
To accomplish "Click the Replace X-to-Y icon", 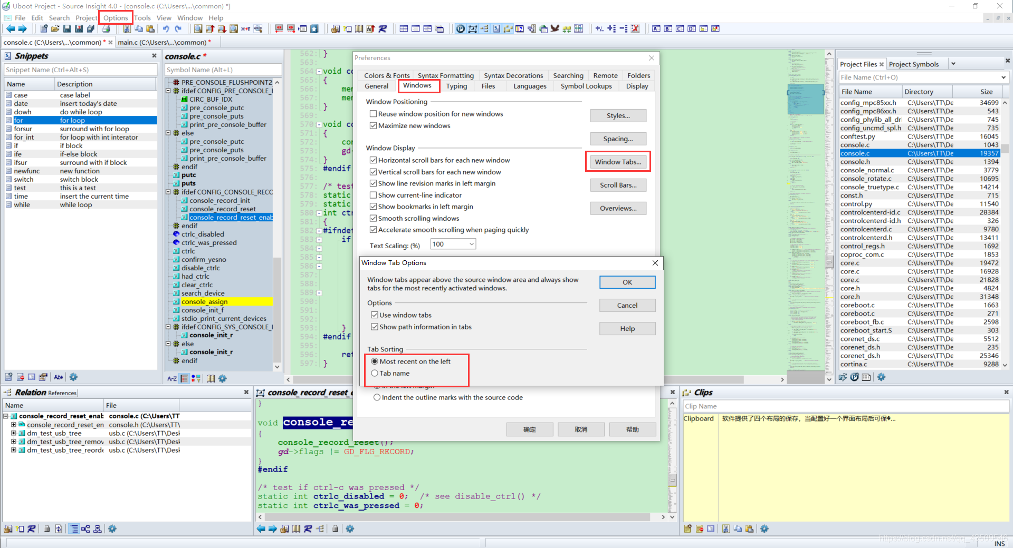I will (x=245, y=28).
